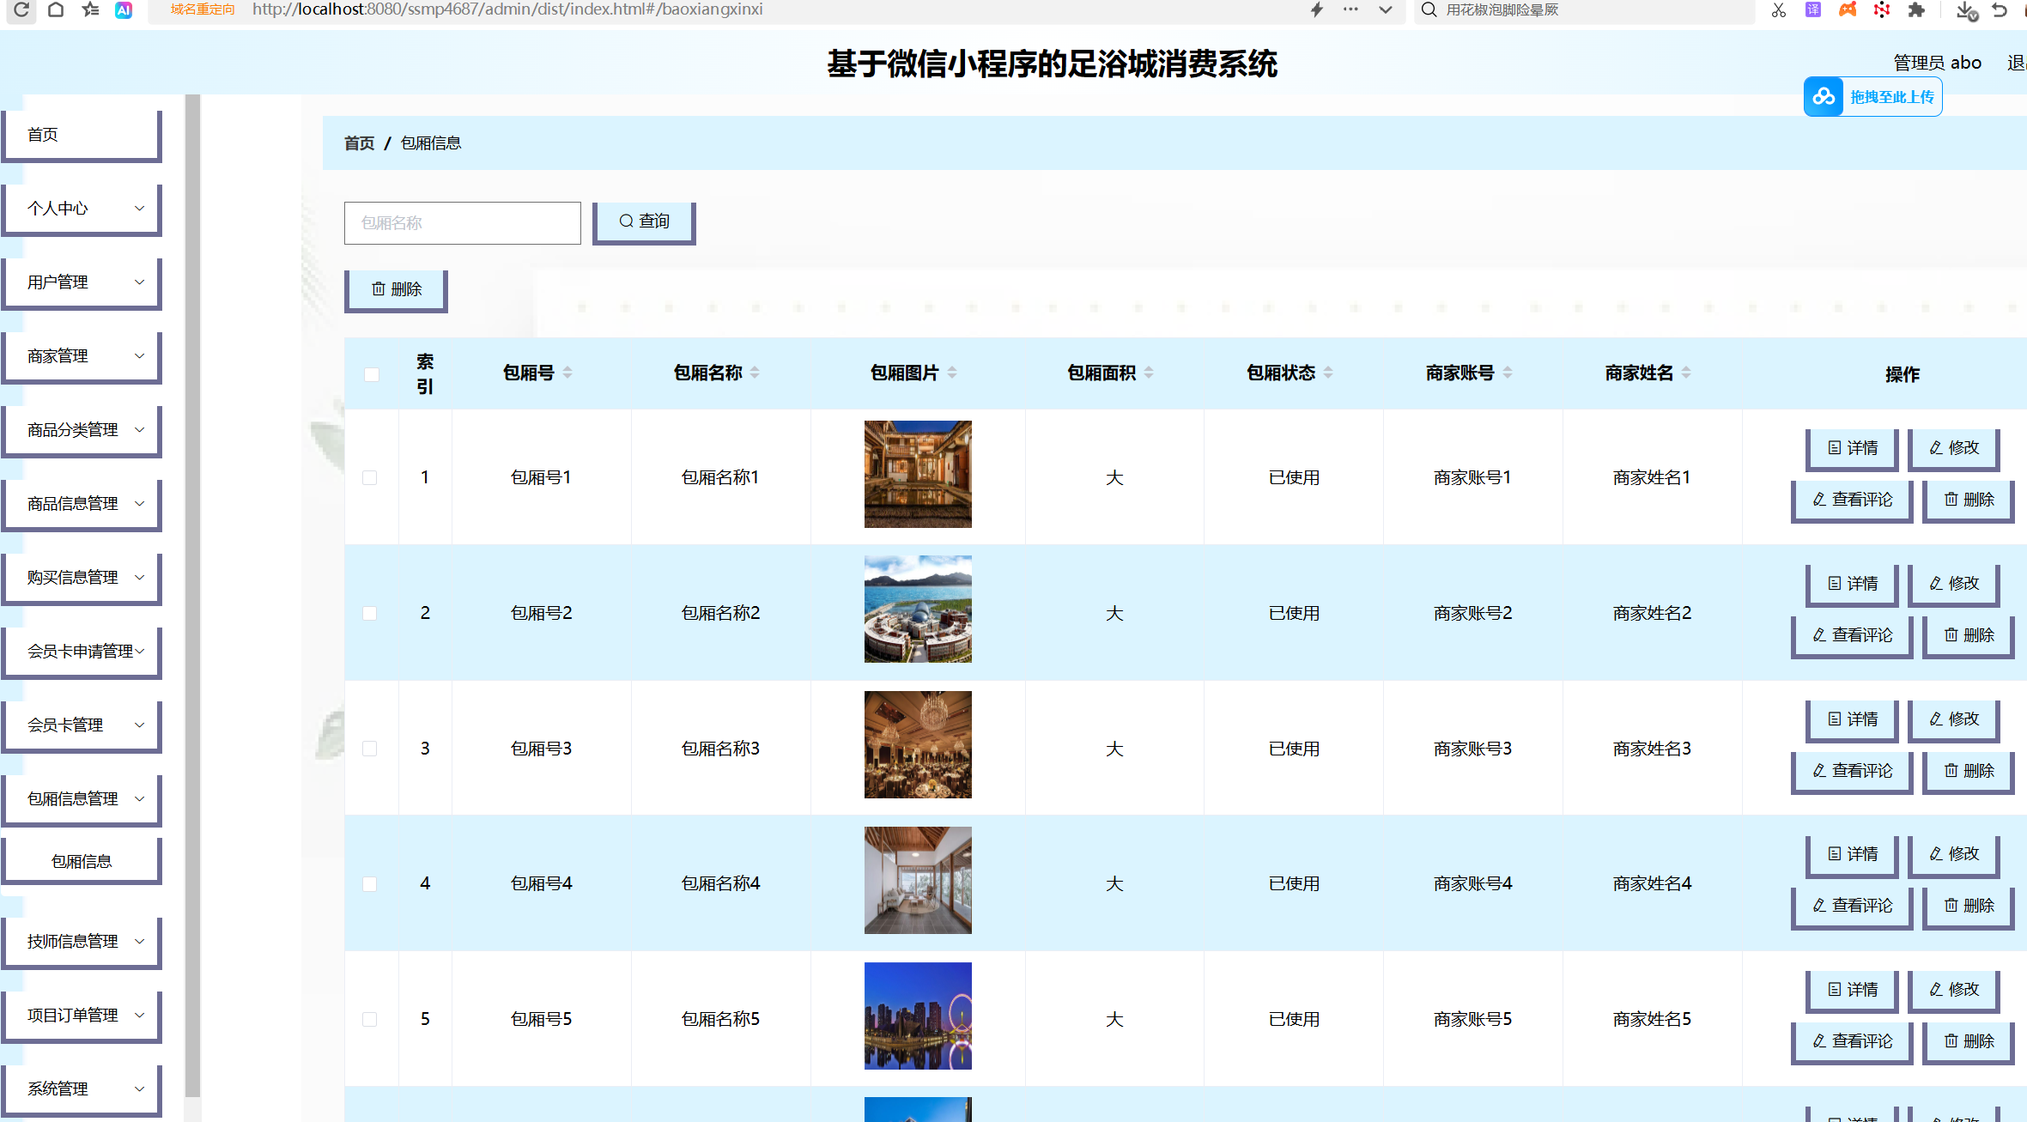This screenshot has height=1122, width=2027.
Task: Click 查看评论 for 包厢号3
Action: 1852,772
